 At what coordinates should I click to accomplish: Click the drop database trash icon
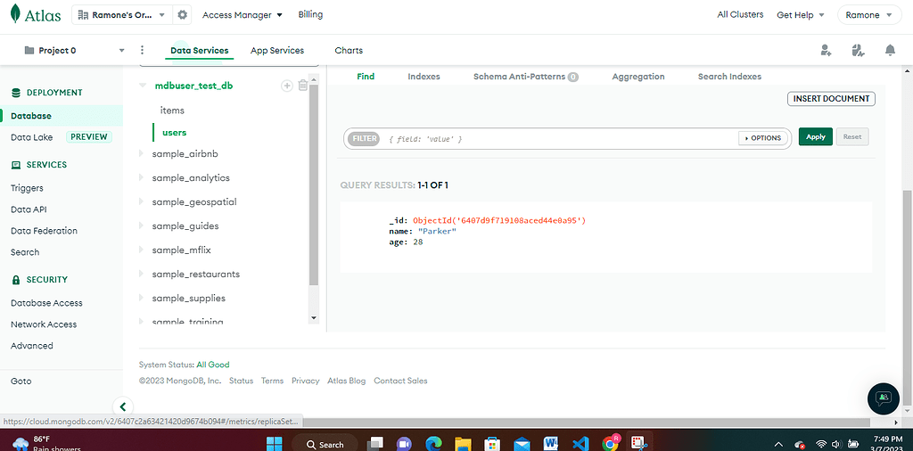coord(303,86)
